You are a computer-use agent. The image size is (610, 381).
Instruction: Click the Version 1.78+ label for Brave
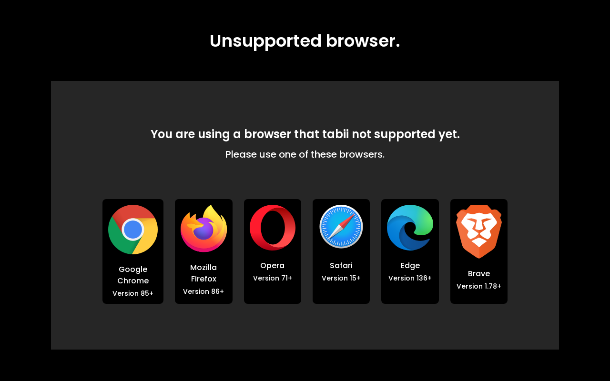pyautogui.click(x=479, y=286)
